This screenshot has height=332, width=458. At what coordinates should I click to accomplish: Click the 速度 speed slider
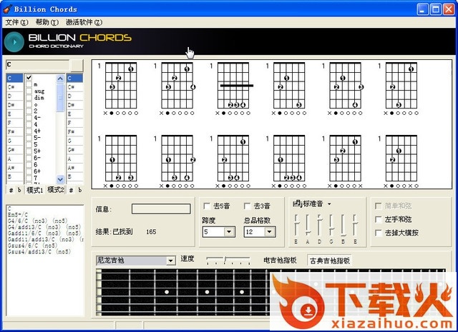pyautogui.click(x=228, y=261)
